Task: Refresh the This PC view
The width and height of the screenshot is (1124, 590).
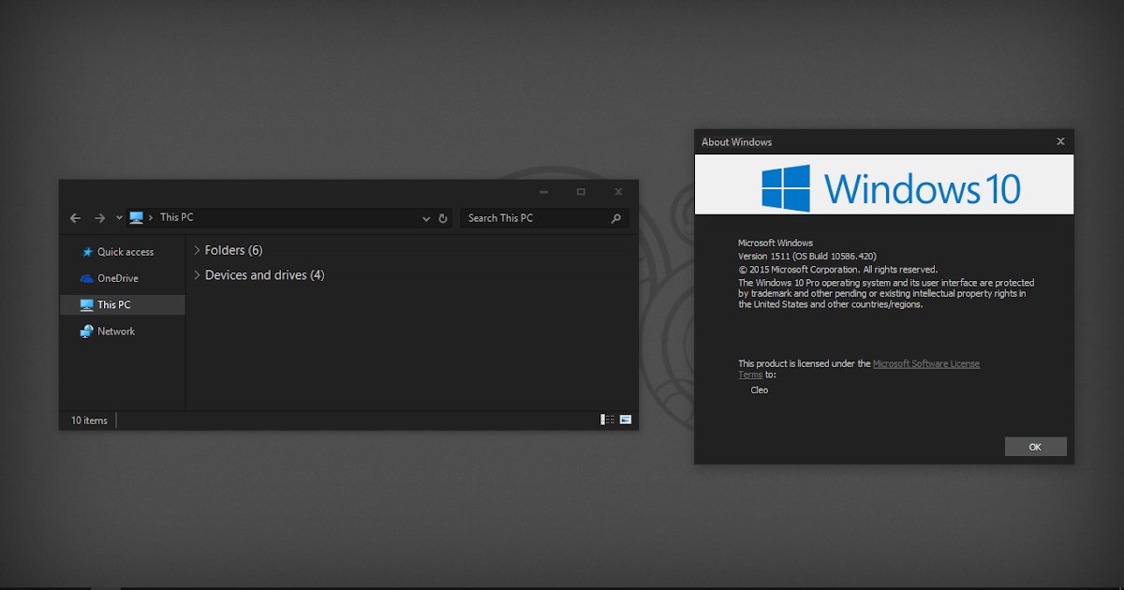Action: (443, 218)
